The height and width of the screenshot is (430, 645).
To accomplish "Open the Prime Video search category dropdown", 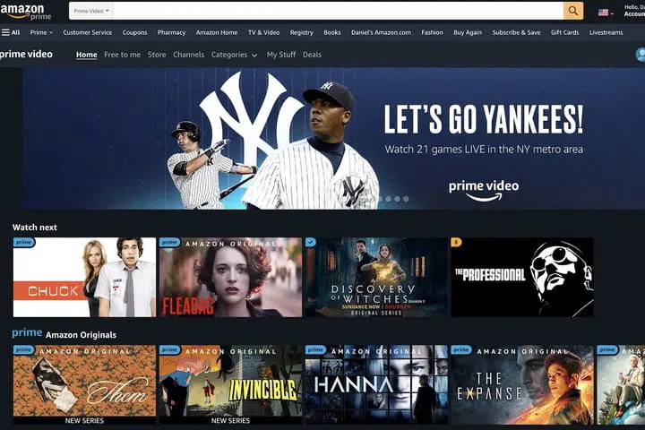I will coord(90,11).
